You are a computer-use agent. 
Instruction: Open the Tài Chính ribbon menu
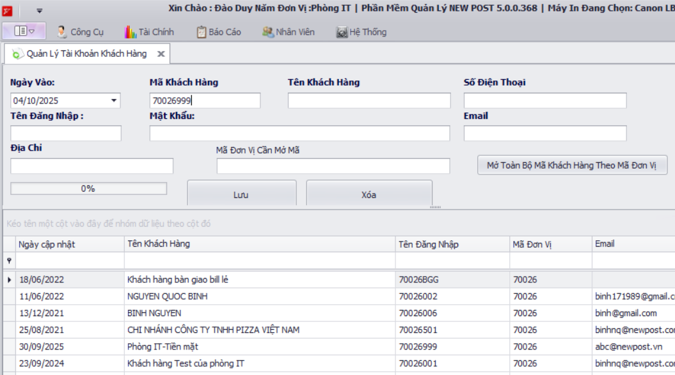[x=149, y=32]
